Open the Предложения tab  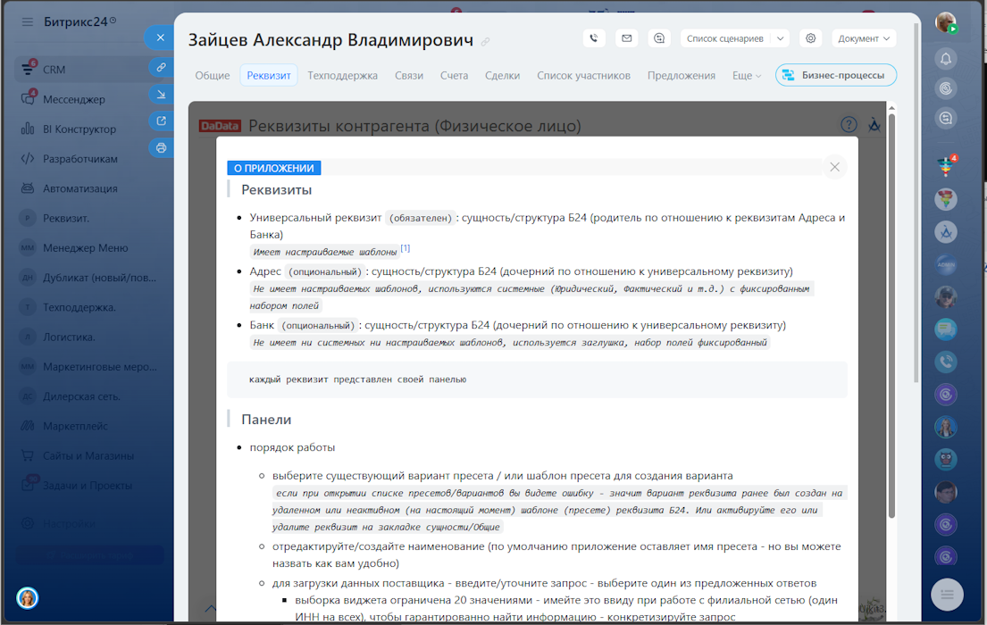(x=682, y=76)
